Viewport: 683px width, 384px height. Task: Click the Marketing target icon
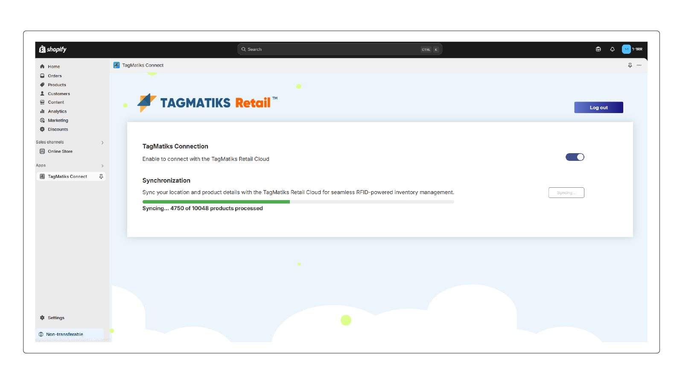[42, 120]
